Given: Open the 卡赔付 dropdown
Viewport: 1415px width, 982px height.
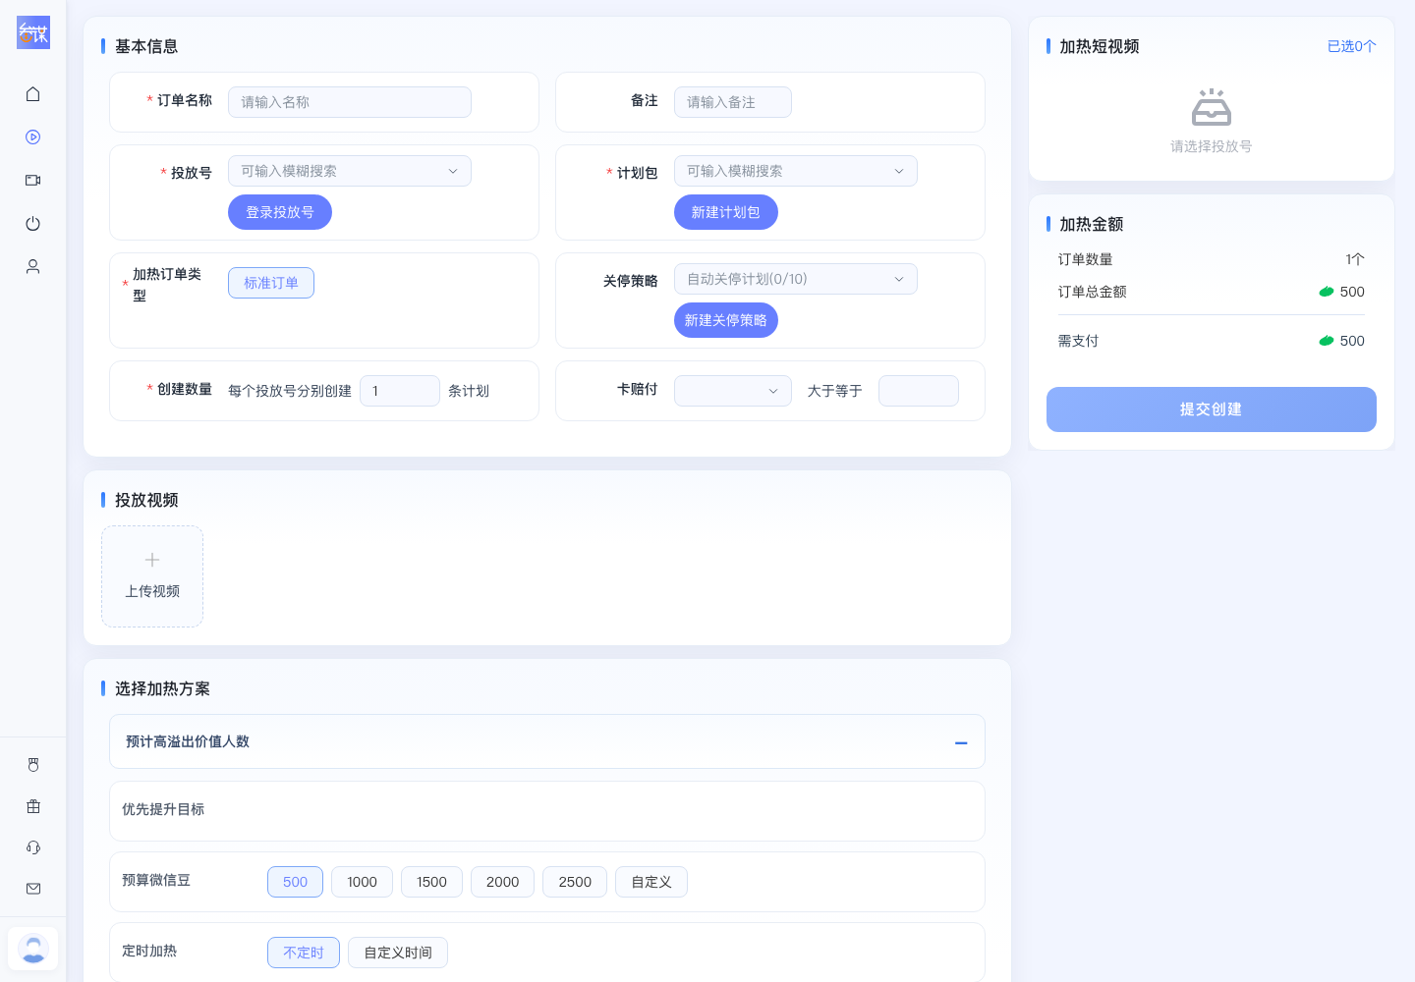Looking at the screenshot, I should [x=733, y=391].
